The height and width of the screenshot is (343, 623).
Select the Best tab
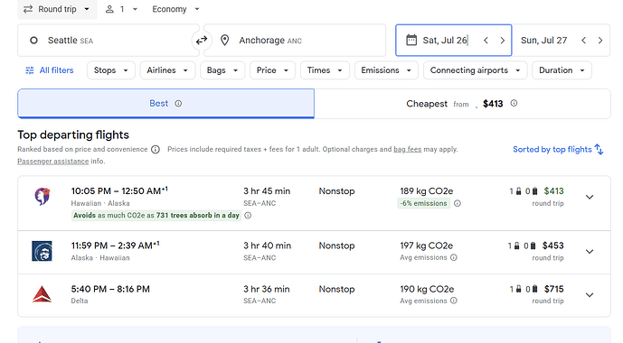165,104
